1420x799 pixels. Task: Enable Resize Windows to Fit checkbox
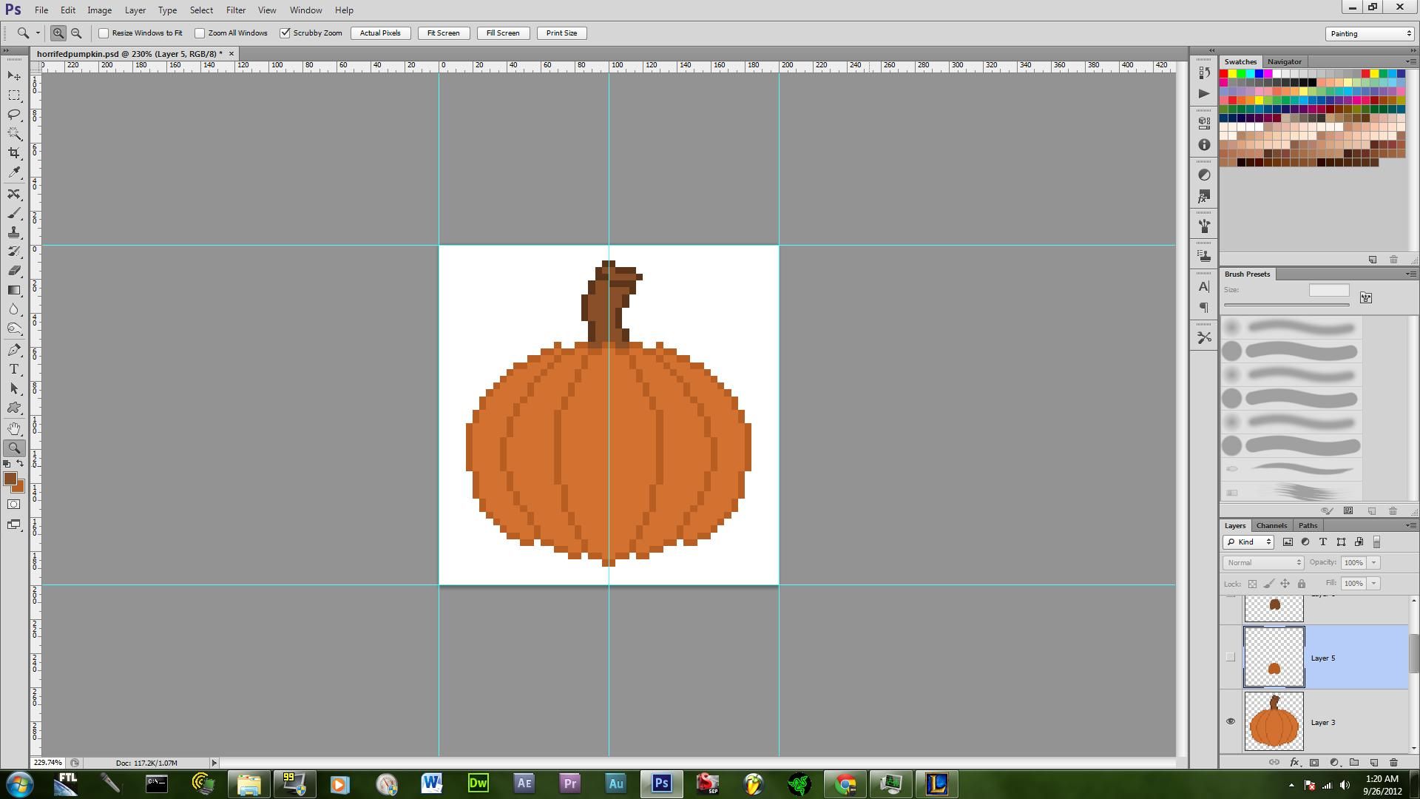click(104, 33)
